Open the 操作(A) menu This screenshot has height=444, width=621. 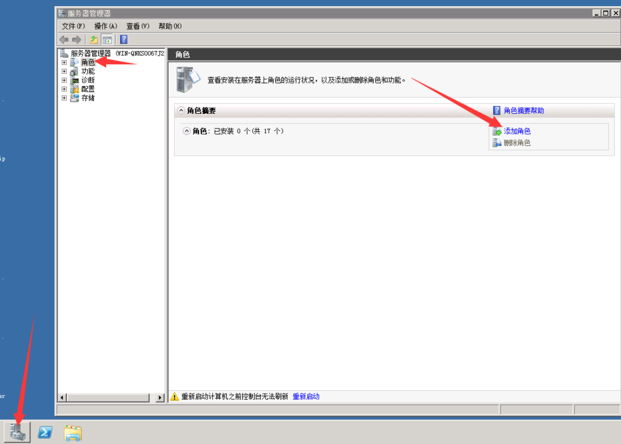point(106,26)
